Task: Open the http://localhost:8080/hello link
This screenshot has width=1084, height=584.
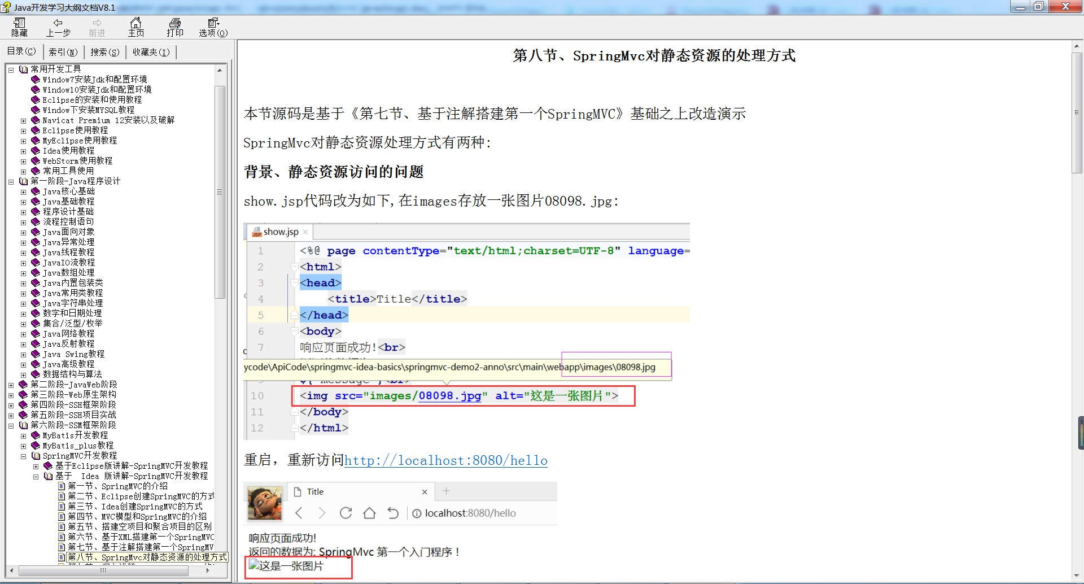Action: click(446, 461)
